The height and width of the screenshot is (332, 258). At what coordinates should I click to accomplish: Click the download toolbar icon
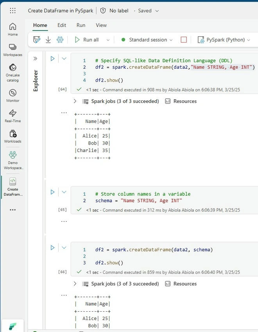pos(48,39)
